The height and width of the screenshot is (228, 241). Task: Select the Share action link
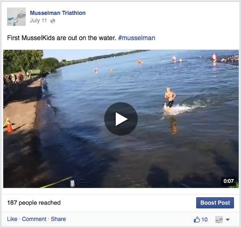coord(58,219)
